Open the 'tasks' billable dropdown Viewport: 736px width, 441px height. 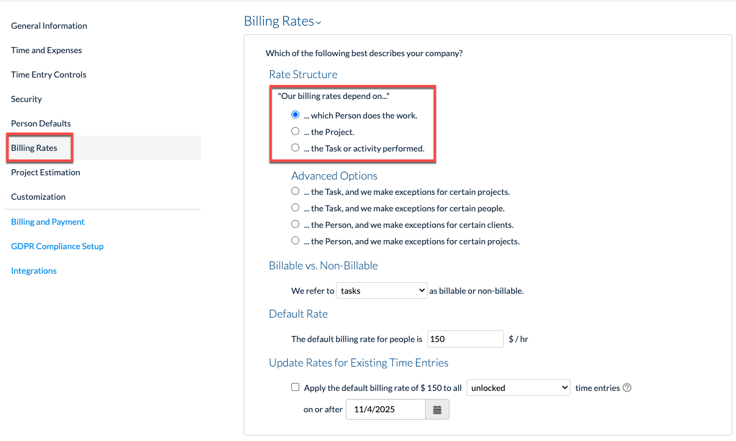coord(382,291)
